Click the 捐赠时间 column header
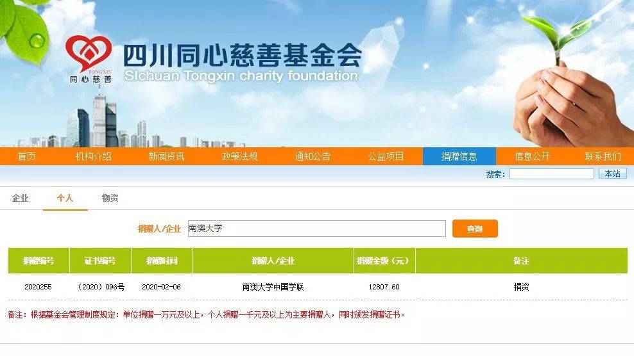The height and width of the screenshot is (356, 634). (x=162, y=261)
